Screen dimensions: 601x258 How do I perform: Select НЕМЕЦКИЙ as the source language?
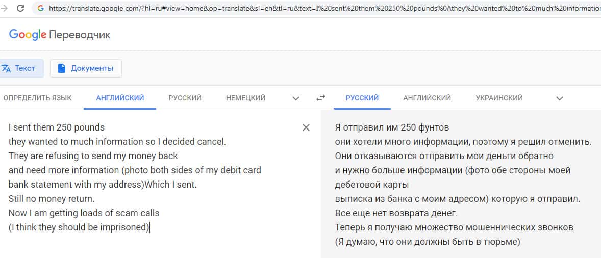point(245,98)
